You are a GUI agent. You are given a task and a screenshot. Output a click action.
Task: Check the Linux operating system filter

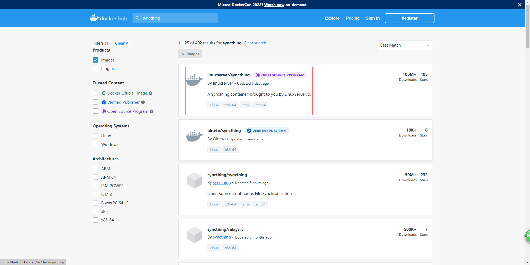coord(96,136)
